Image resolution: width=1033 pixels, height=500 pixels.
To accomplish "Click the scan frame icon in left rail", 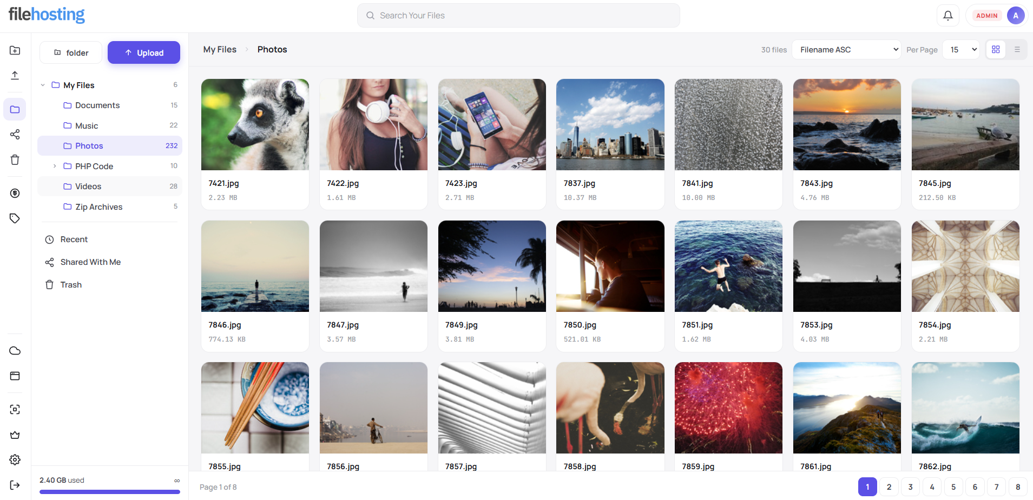I will [x=15, y=410].
